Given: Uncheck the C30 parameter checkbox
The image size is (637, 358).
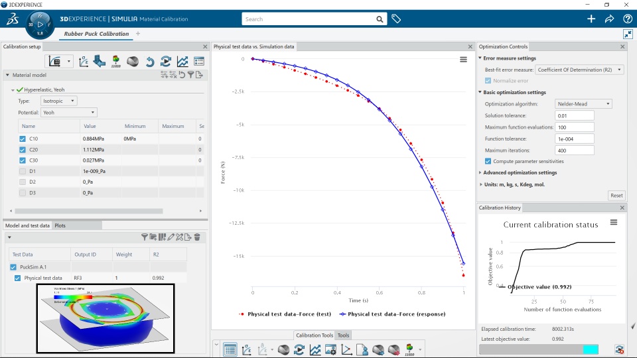Looking at the screenshot, I should tap(23, 160).
